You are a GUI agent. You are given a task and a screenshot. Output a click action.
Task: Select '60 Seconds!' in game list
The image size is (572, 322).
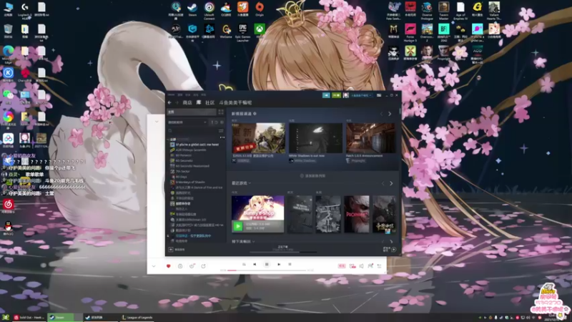point(182,160)
